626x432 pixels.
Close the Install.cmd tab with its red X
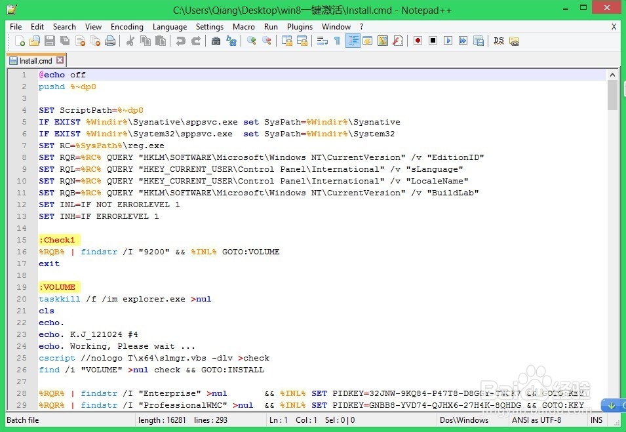[x=60, y=60]
